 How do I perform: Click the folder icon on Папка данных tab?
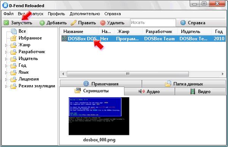pos(168,84)
